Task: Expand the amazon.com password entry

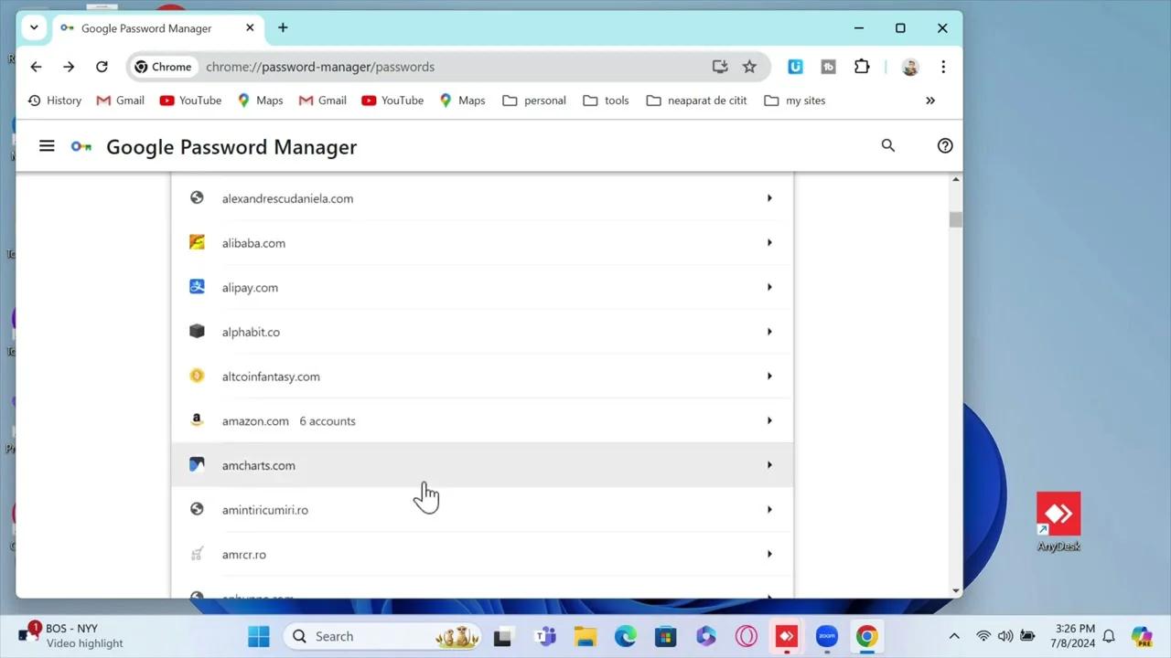Action: [x=768, y=420]
